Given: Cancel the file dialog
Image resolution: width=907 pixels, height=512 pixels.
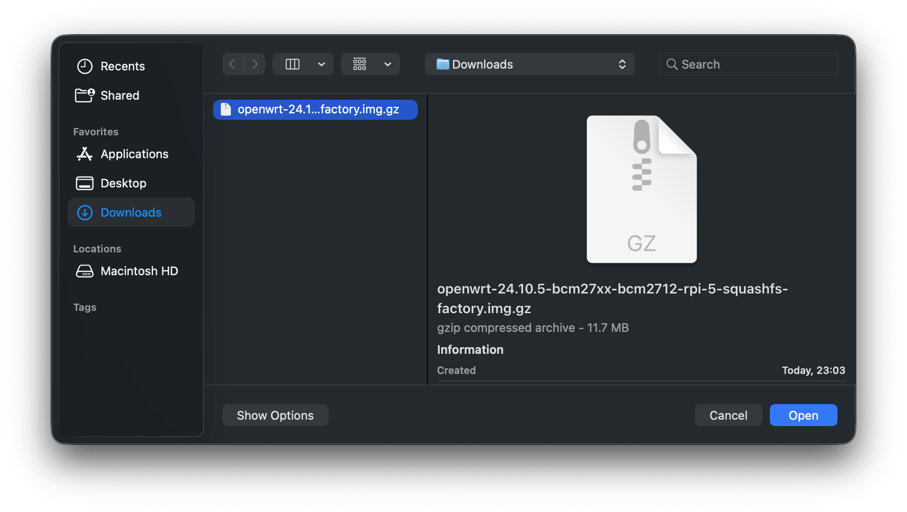Looking at the screenshot, I should pyautogui.click(x=728, y=415).
